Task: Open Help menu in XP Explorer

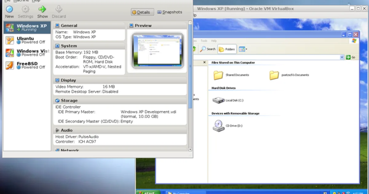Action: tap(214, 41)
